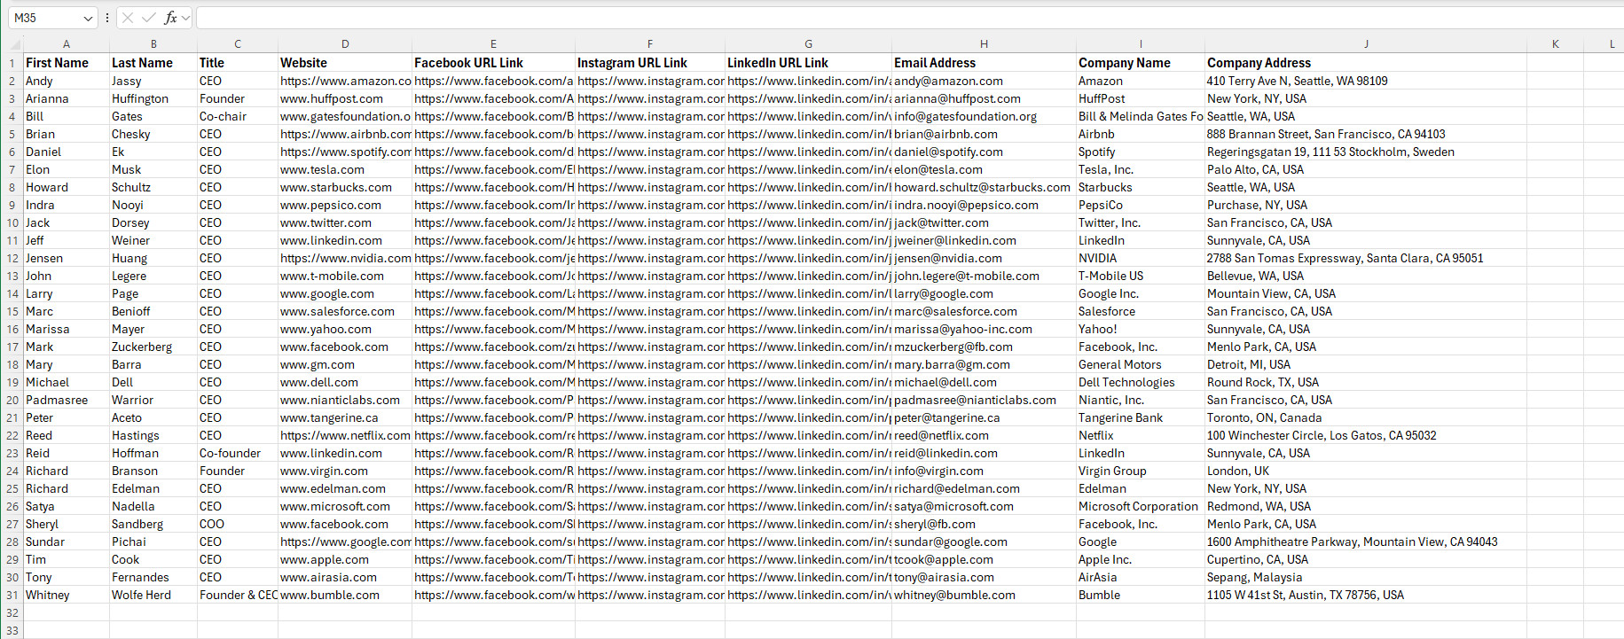Select column D header
The image size is (1624, 639).
345,43
